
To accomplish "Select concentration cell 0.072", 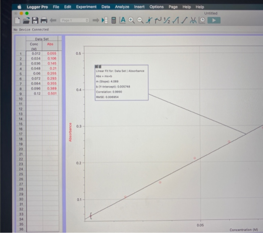I will [34, 78].
